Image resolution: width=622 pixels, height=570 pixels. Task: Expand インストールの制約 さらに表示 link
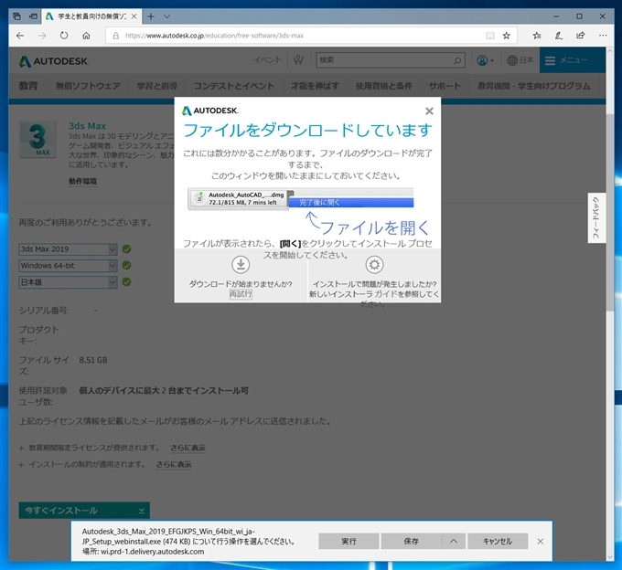(174, 465)
